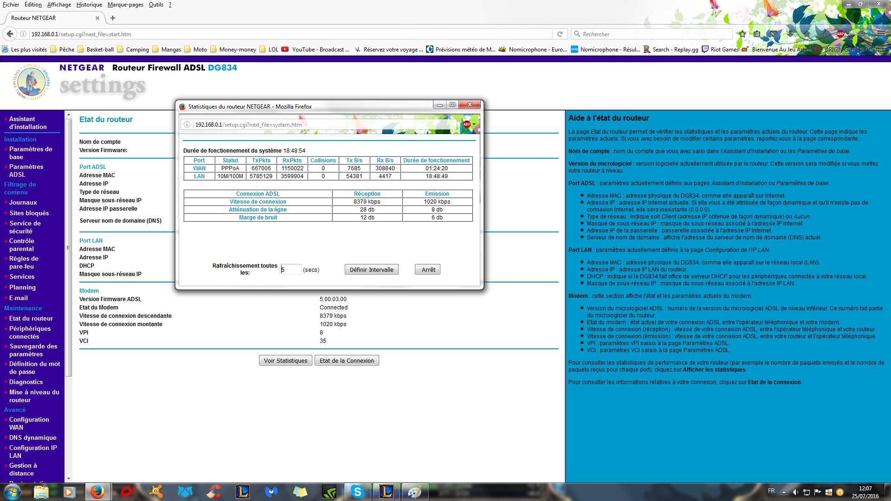This screenshot has width=891, height=501.
Task: Open the Downloads arrow icon
Action: point(790,34)
